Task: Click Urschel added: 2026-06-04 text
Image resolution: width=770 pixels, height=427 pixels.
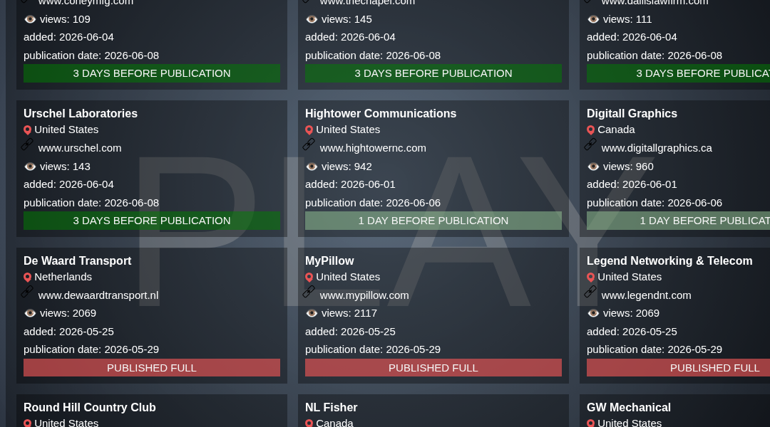Action: tap(68, 184)
